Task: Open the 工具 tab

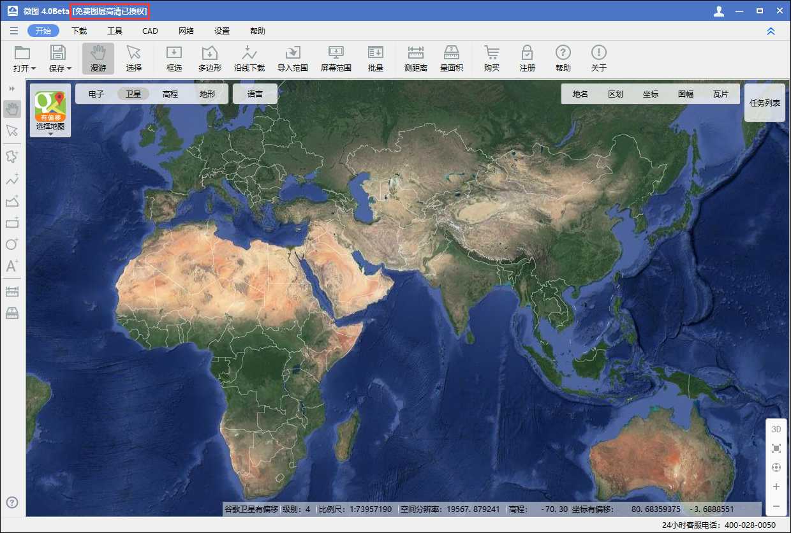Action: (115, 31)
